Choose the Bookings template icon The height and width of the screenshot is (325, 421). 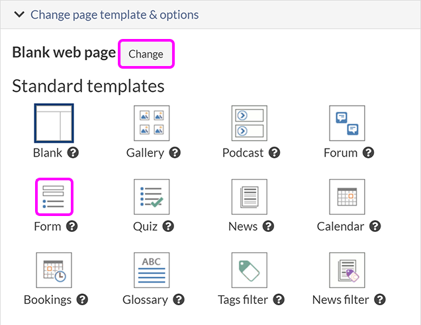click(54, 270)
